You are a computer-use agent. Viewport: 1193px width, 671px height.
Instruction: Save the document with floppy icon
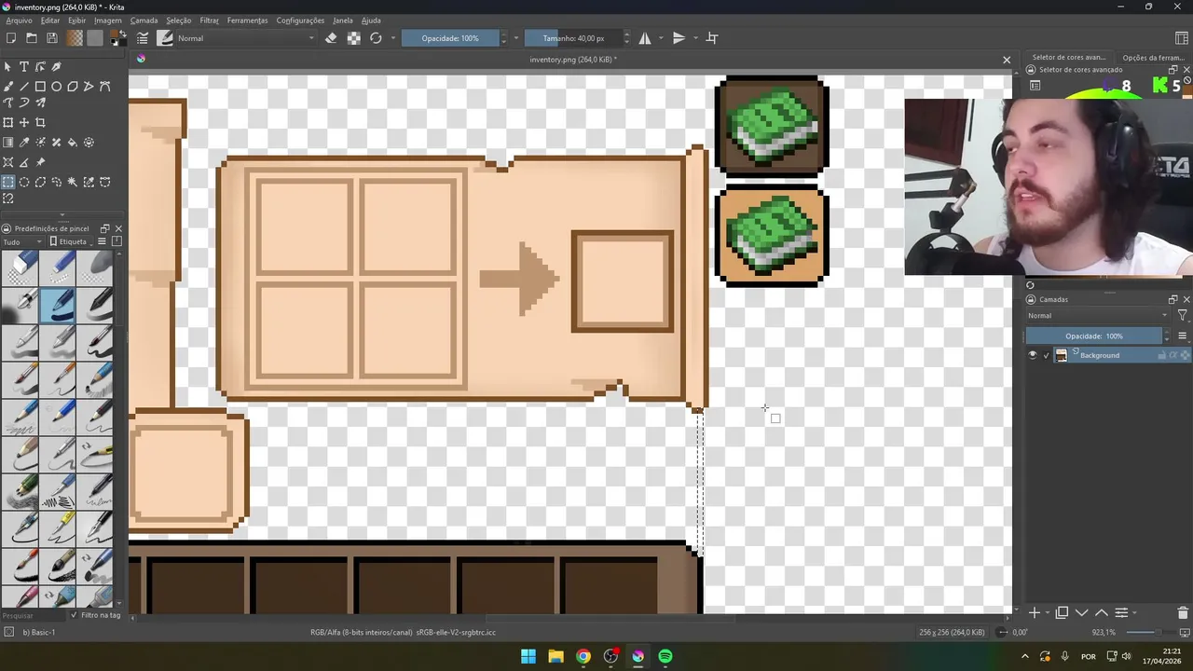tap(52, 38)
